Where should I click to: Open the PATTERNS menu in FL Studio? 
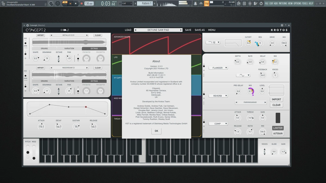(x=283, y=4)
